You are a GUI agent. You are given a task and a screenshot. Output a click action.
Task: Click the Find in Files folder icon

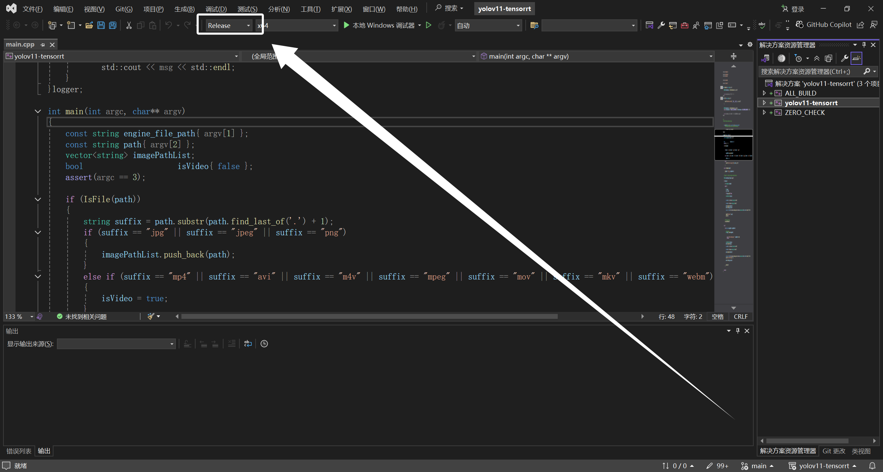[534, 25]
